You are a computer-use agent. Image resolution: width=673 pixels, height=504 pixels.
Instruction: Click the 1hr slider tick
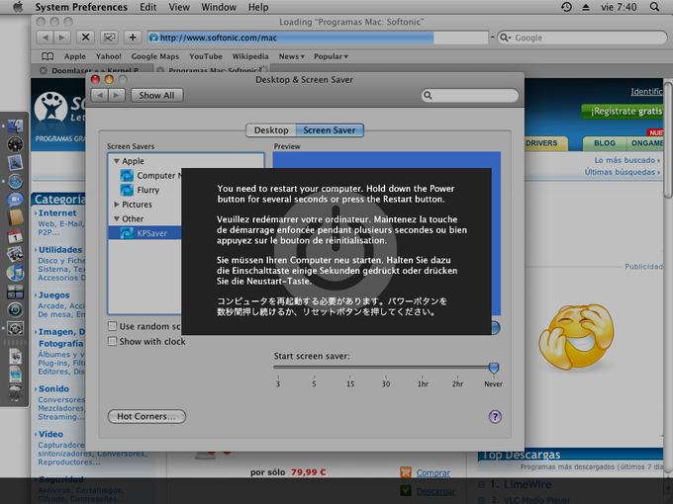tap(423, 378)
